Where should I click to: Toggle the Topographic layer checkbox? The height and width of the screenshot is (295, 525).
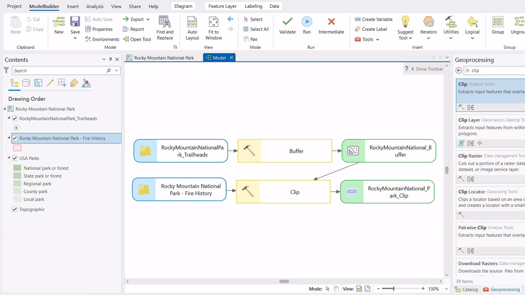coord(15,209)
